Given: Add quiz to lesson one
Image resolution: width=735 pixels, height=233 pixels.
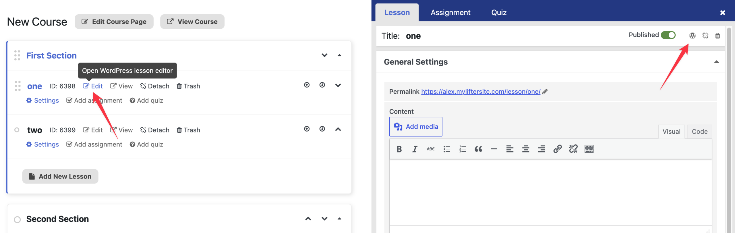Looking at the screenshot, I should [146, 101].
